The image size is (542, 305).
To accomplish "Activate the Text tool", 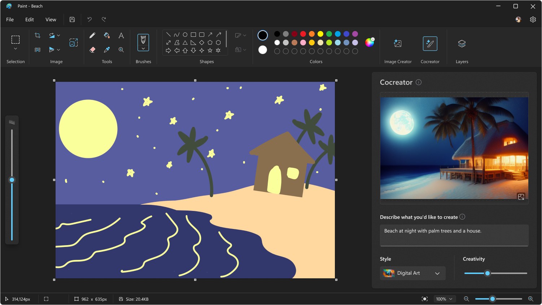I will (121, 35).
